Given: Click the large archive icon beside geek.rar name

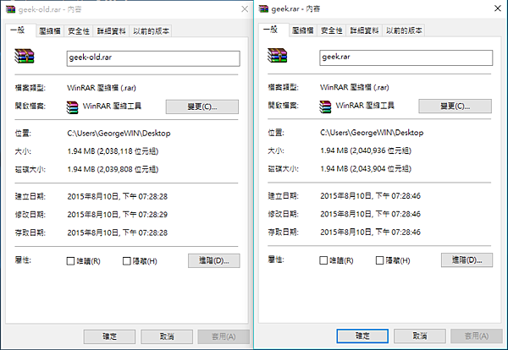Looking at the screenshot, I should click(x=278, y=55).
